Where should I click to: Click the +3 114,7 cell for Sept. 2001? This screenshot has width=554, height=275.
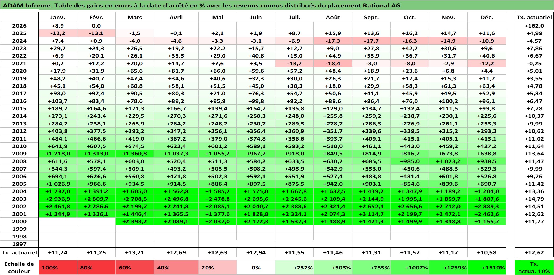(x=371, y=214)
